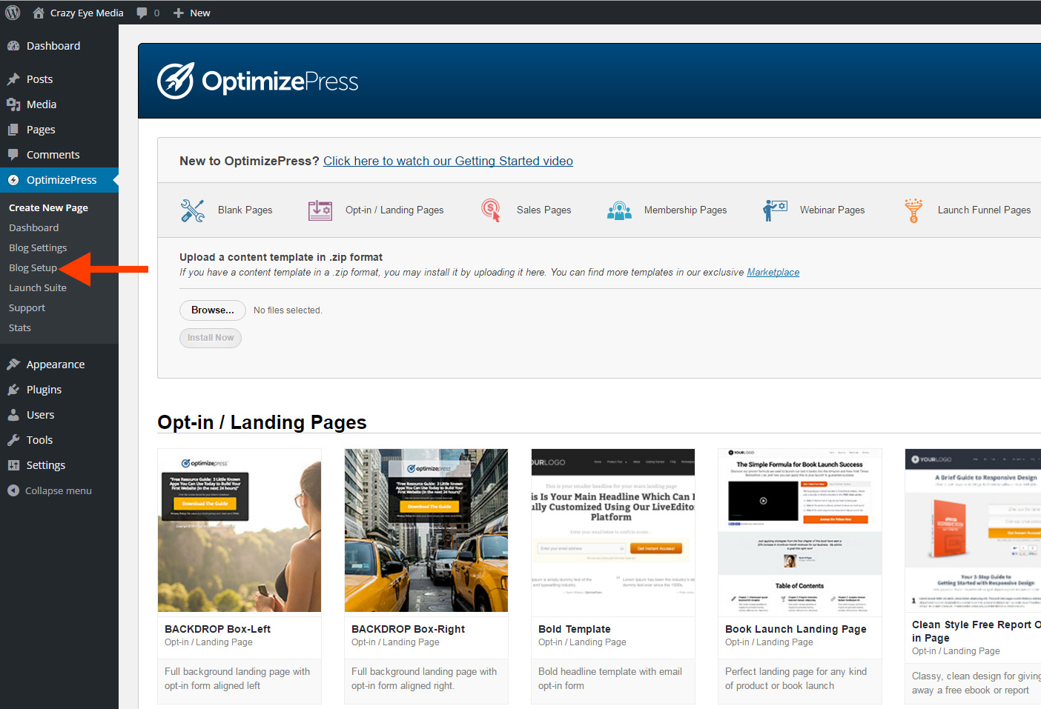This screenshot has width=1041, height=709.
Task: Click the Media library icon
Action: 13,104
